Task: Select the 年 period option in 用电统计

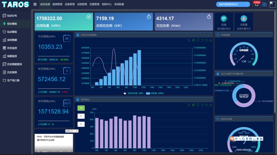Action: pyautogui.click(x=81, y=124)
